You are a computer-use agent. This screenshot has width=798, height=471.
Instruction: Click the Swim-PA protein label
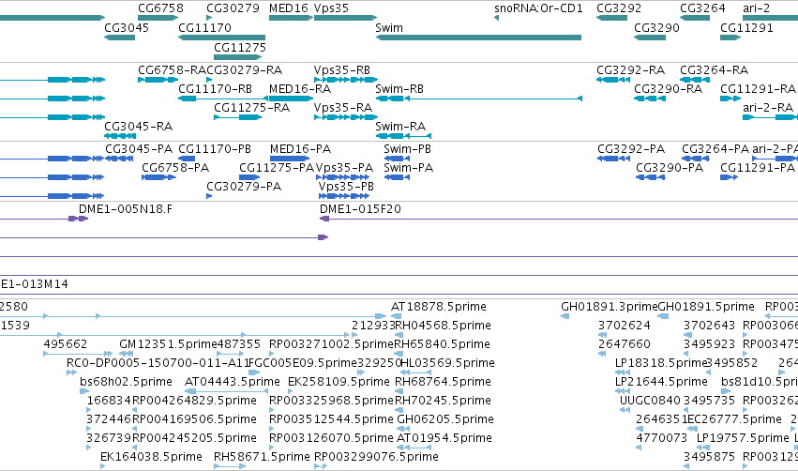[x=408, y=168]
